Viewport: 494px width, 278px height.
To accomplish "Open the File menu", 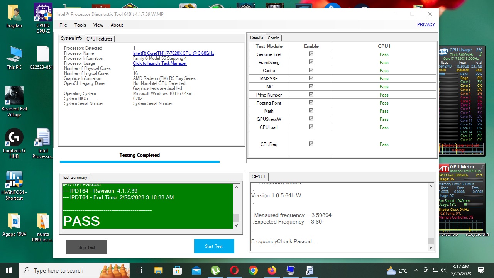I will 63,25.
